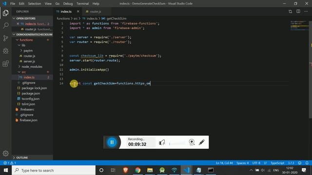Click Ln 14, Col 44 in status bar
Screen dimensions: 312x175
(x=224, y=163)
